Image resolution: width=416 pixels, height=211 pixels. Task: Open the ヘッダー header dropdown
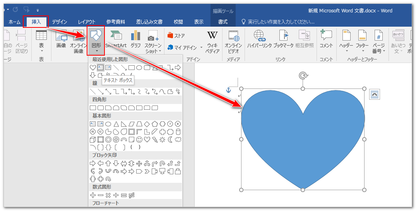[346, 41]
